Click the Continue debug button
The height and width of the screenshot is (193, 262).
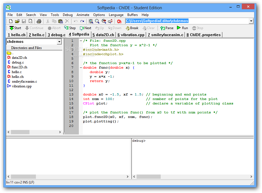point(34,28)
